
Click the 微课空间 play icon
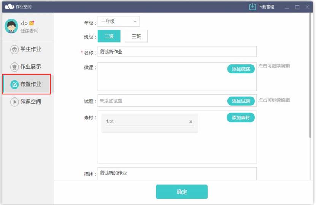[14, 102]
